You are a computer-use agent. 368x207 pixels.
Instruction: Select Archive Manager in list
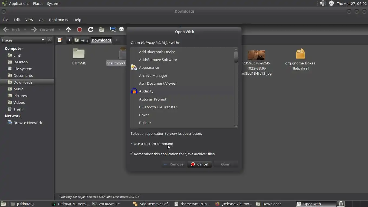182,75
